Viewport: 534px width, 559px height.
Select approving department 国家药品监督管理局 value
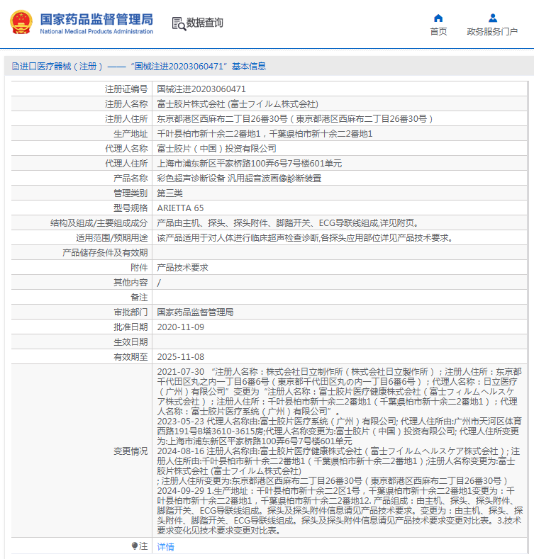click(x=195, y=312)
